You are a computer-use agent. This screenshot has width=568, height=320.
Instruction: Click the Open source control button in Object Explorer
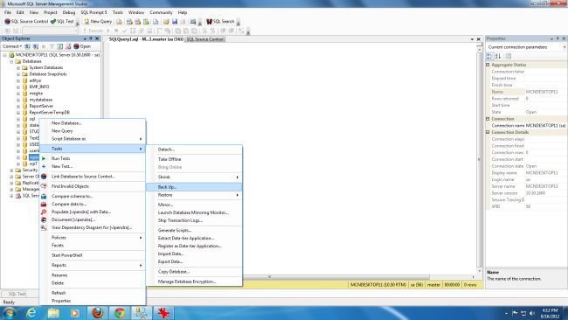82,46
